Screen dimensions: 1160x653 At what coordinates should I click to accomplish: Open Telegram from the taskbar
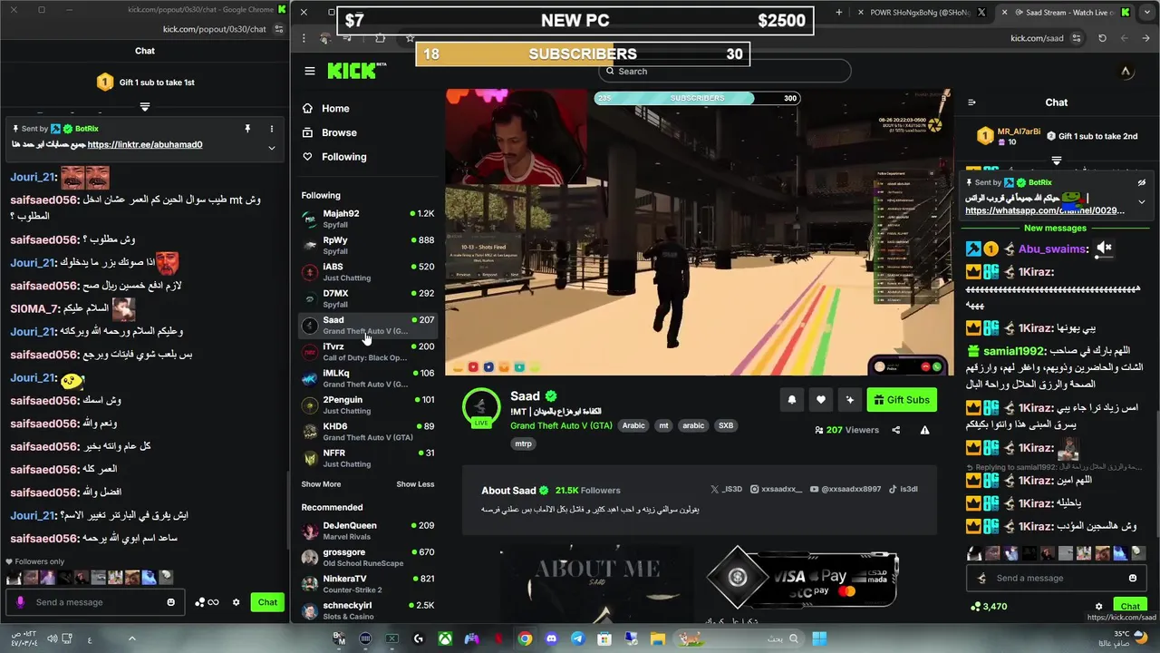pyautogui.click(x=577, y=638)
